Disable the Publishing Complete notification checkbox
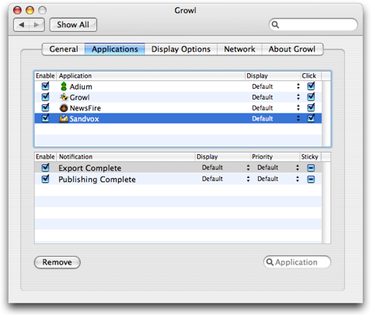Image resolution: width=373 pixels, height=315 pixels. (x=46, y=179)
